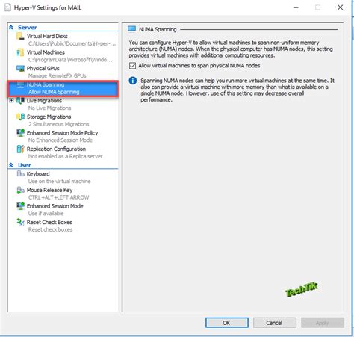The height and width of the screenshot is (337, 354).
Task: Click 'No Live Migrations' subtext
Action: (x=49, y=108)
